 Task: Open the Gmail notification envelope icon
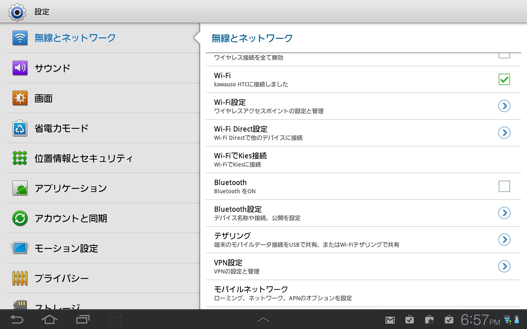pyautogui.click(x=390, y=320)
